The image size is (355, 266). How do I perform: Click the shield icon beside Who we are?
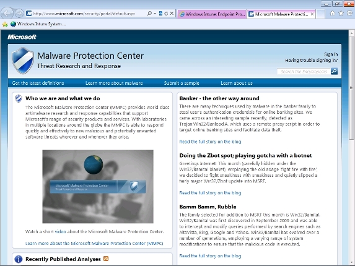tap(19, 98)
